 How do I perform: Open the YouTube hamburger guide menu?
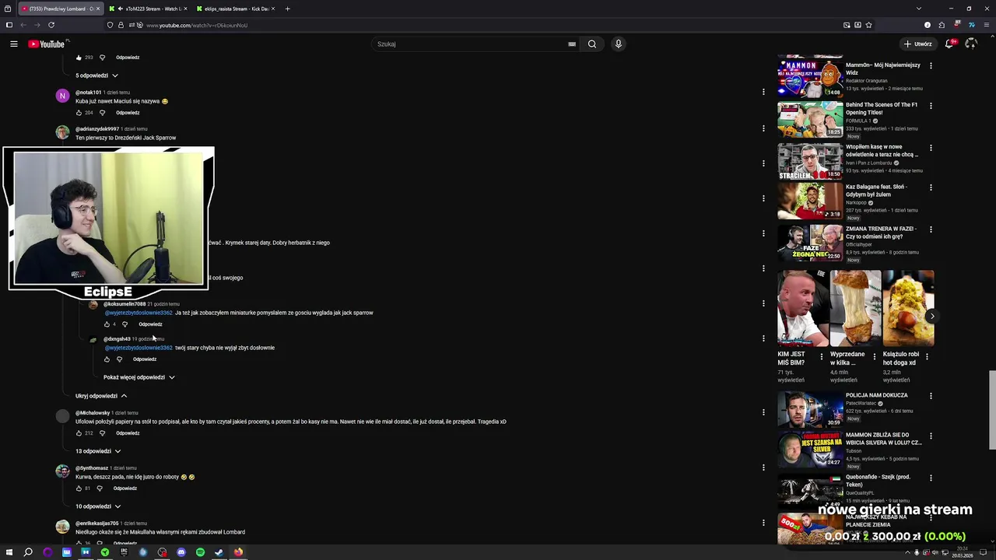tap(13, 44)
